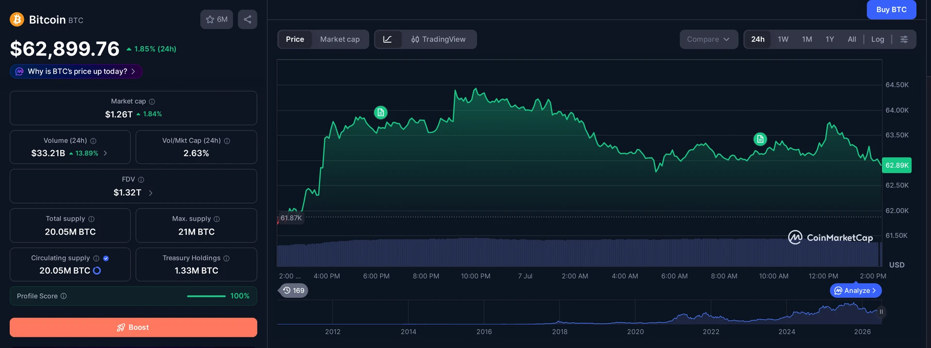Switch chart to Price tab
Screen dimensions: 931x348
(x=295, y=39)
